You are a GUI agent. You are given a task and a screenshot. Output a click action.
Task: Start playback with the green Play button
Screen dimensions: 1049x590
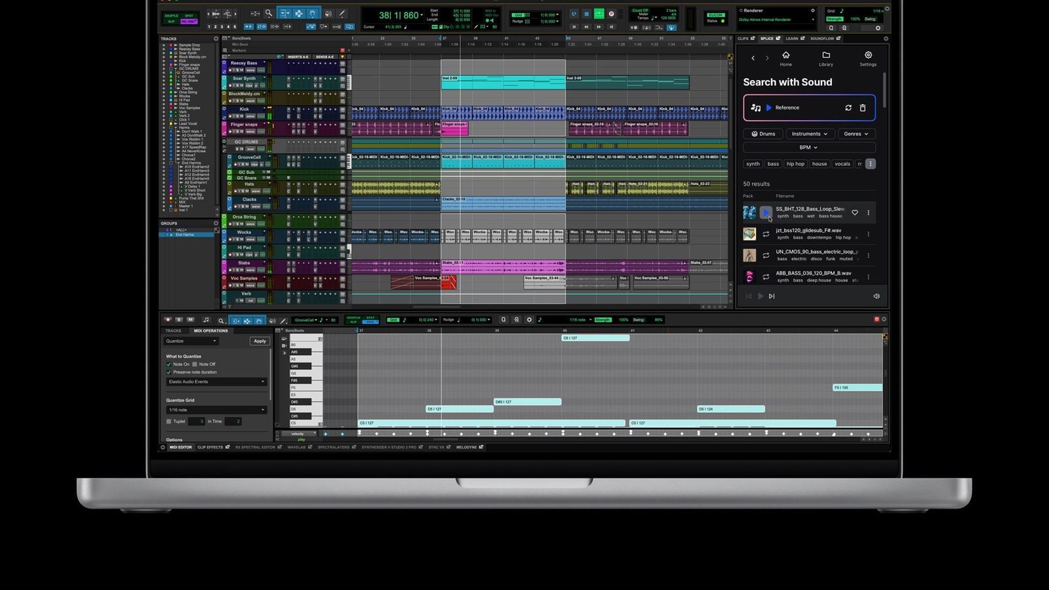pos(599,13)
